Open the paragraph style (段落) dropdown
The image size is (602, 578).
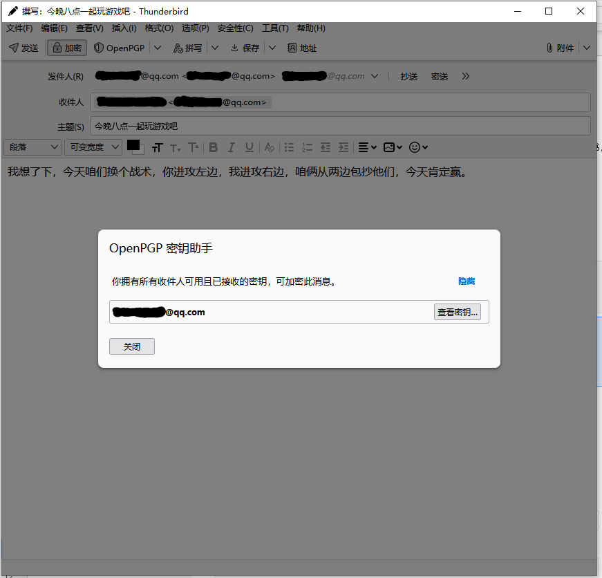coord(32,147)
